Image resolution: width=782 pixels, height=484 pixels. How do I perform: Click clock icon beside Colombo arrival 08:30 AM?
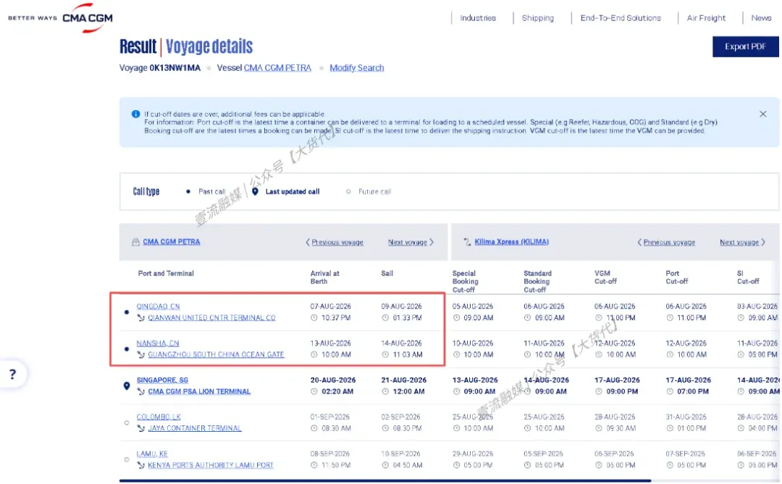click(314, 428)
